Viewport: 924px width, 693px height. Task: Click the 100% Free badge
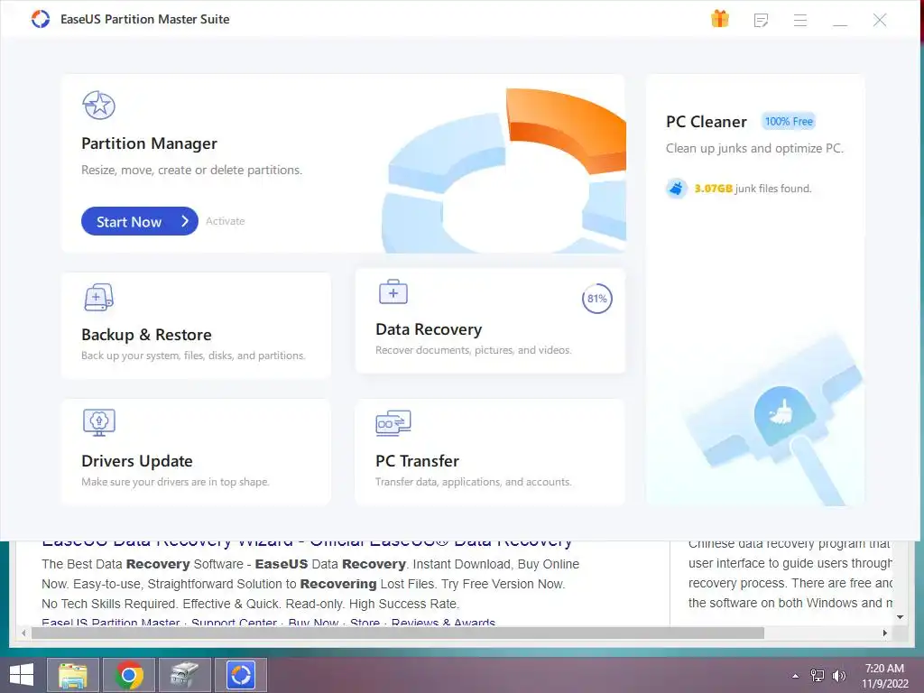pyautogui.click(x=789, y=122)
